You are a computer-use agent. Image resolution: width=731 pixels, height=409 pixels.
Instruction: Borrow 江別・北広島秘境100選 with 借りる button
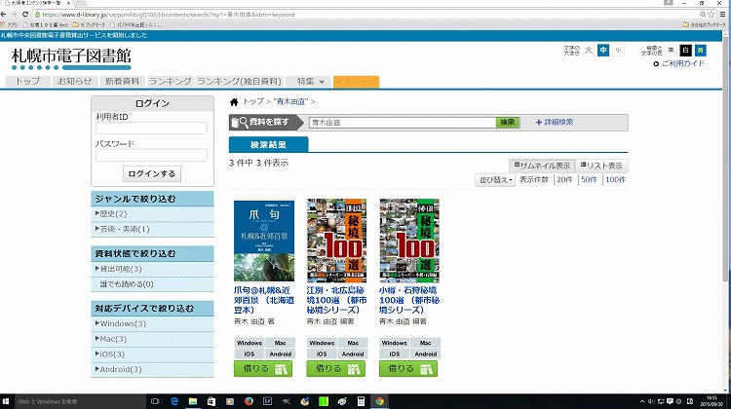tap(335, 369)
